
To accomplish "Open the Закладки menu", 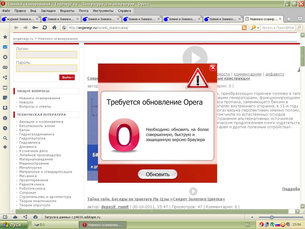I will point(48,11).
